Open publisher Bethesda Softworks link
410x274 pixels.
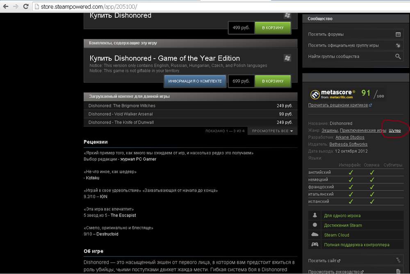[348, 144]
